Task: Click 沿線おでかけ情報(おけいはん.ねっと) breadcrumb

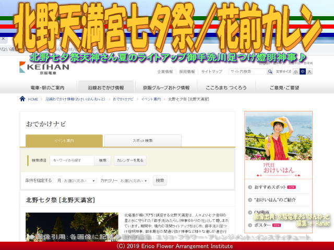Action: click(x=75, y=99)
